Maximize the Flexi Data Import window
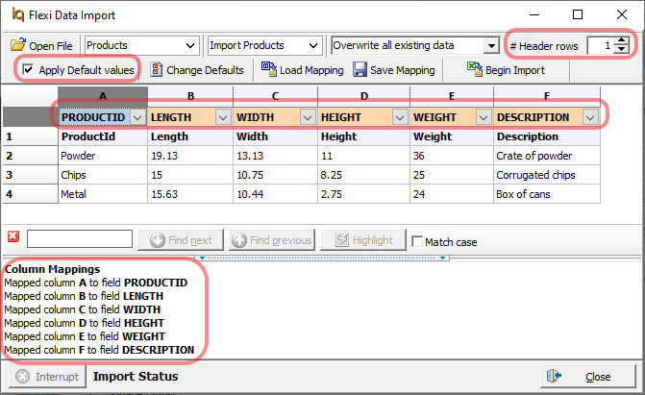The image size is (645, 395). coord(578,14)
